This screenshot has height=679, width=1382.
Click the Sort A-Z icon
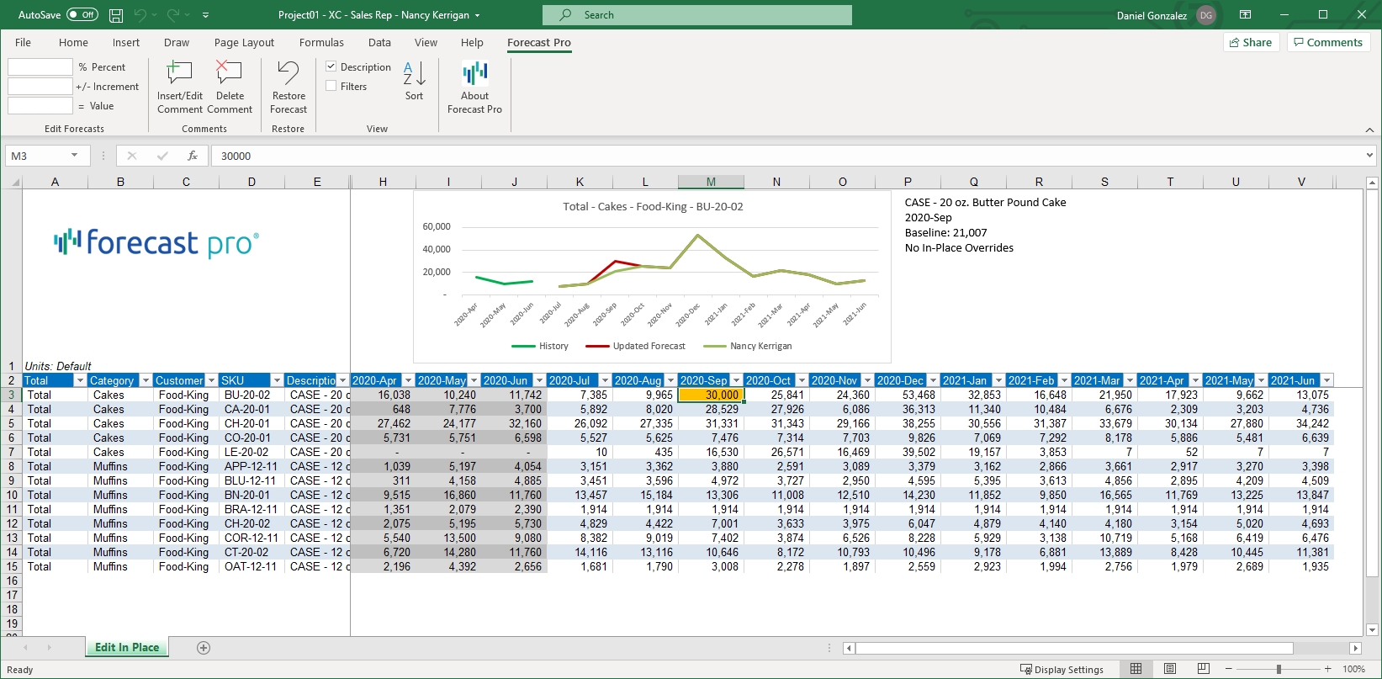pyautogui.click(x=414, y=73)
